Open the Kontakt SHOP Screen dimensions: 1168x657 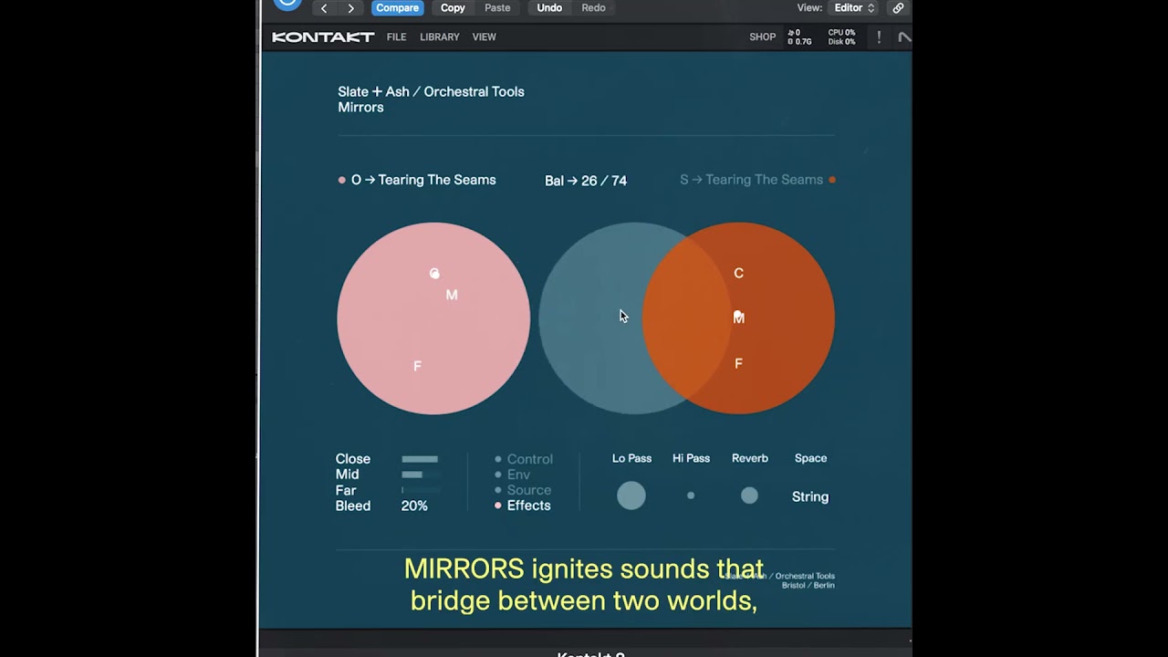coord(763,37)
